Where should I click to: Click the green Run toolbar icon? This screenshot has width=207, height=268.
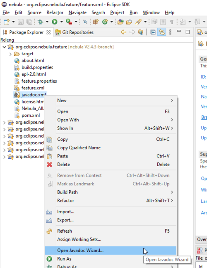point(55,22)
